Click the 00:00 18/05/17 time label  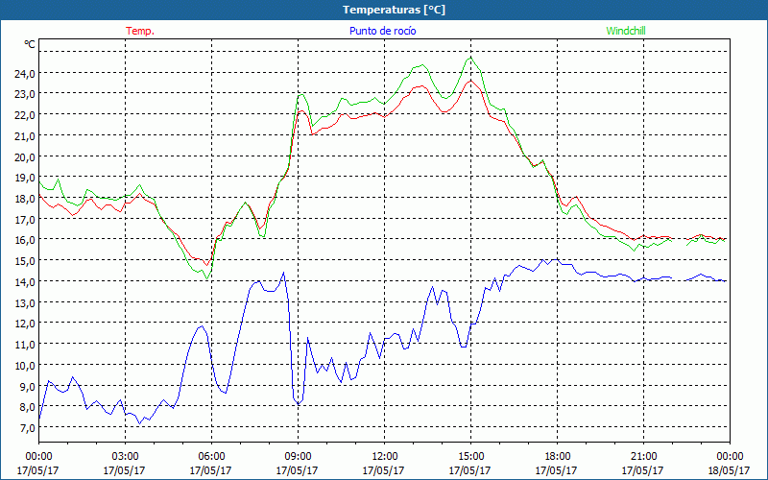(x=730, y=464)
